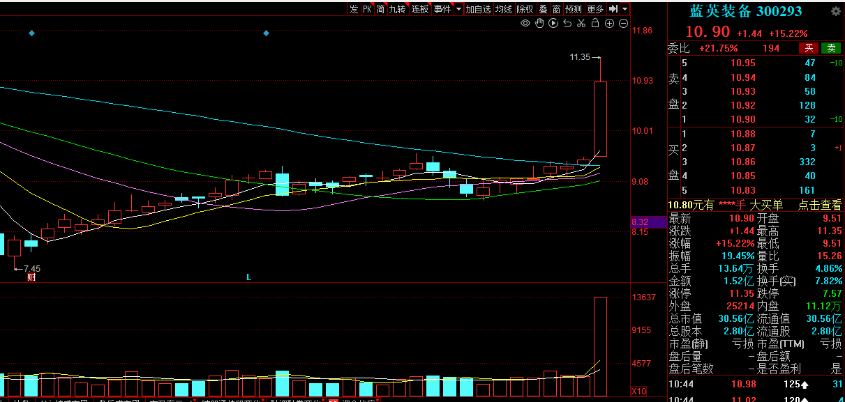Click 点击查看 link for large orders
845x402 pixels.
pos(820,205)
